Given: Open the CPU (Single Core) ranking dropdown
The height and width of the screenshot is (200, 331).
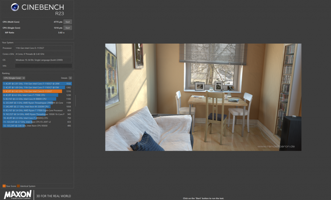Looking at the screenshot, I should (14, 78).
